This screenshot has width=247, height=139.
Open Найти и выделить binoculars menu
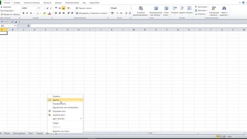click(224, 11)
